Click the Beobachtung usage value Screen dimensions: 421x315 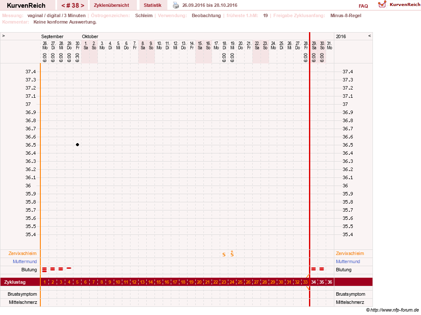(206, 15)
